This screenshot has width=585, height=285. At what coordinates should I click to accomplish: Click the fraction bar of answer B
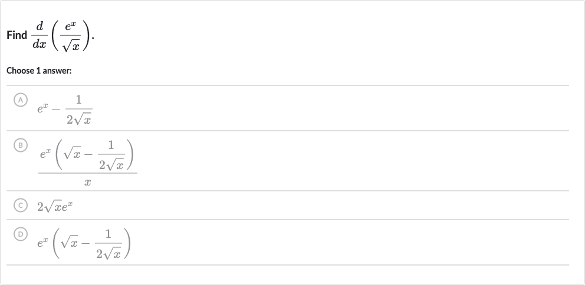coord(88,173)
